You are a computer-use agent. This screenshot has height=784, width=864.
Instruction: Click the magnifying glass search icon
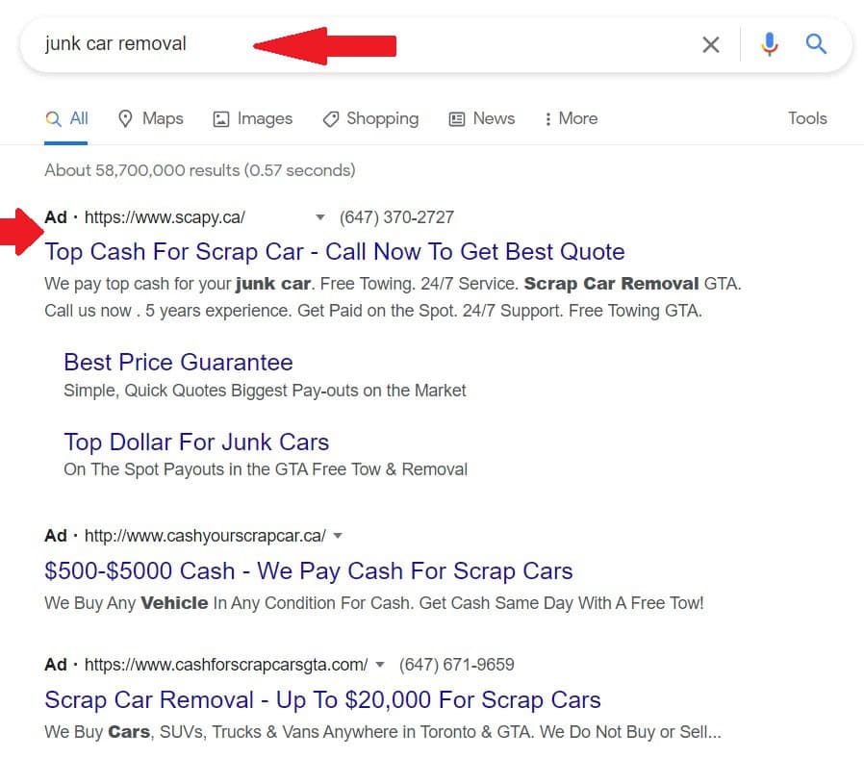(815, 43)
